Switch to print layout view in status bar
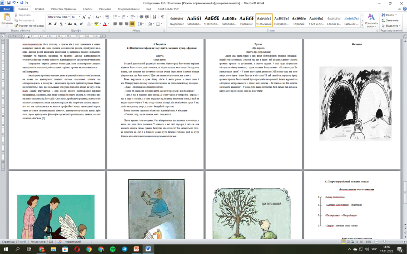This screenshot has width=407, height=254. pyautogui.click(x=343, y=241)
